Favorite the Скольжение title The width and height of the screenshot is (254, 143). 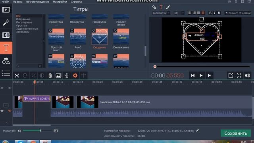coord(115,31)
